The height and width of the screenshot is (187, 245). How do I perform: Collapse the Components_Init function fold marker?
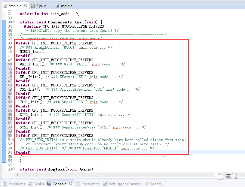(14, 22)
